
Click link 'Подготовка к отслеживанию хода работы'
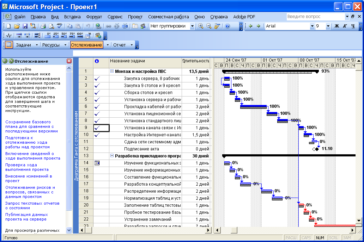(x=28, y=142)
